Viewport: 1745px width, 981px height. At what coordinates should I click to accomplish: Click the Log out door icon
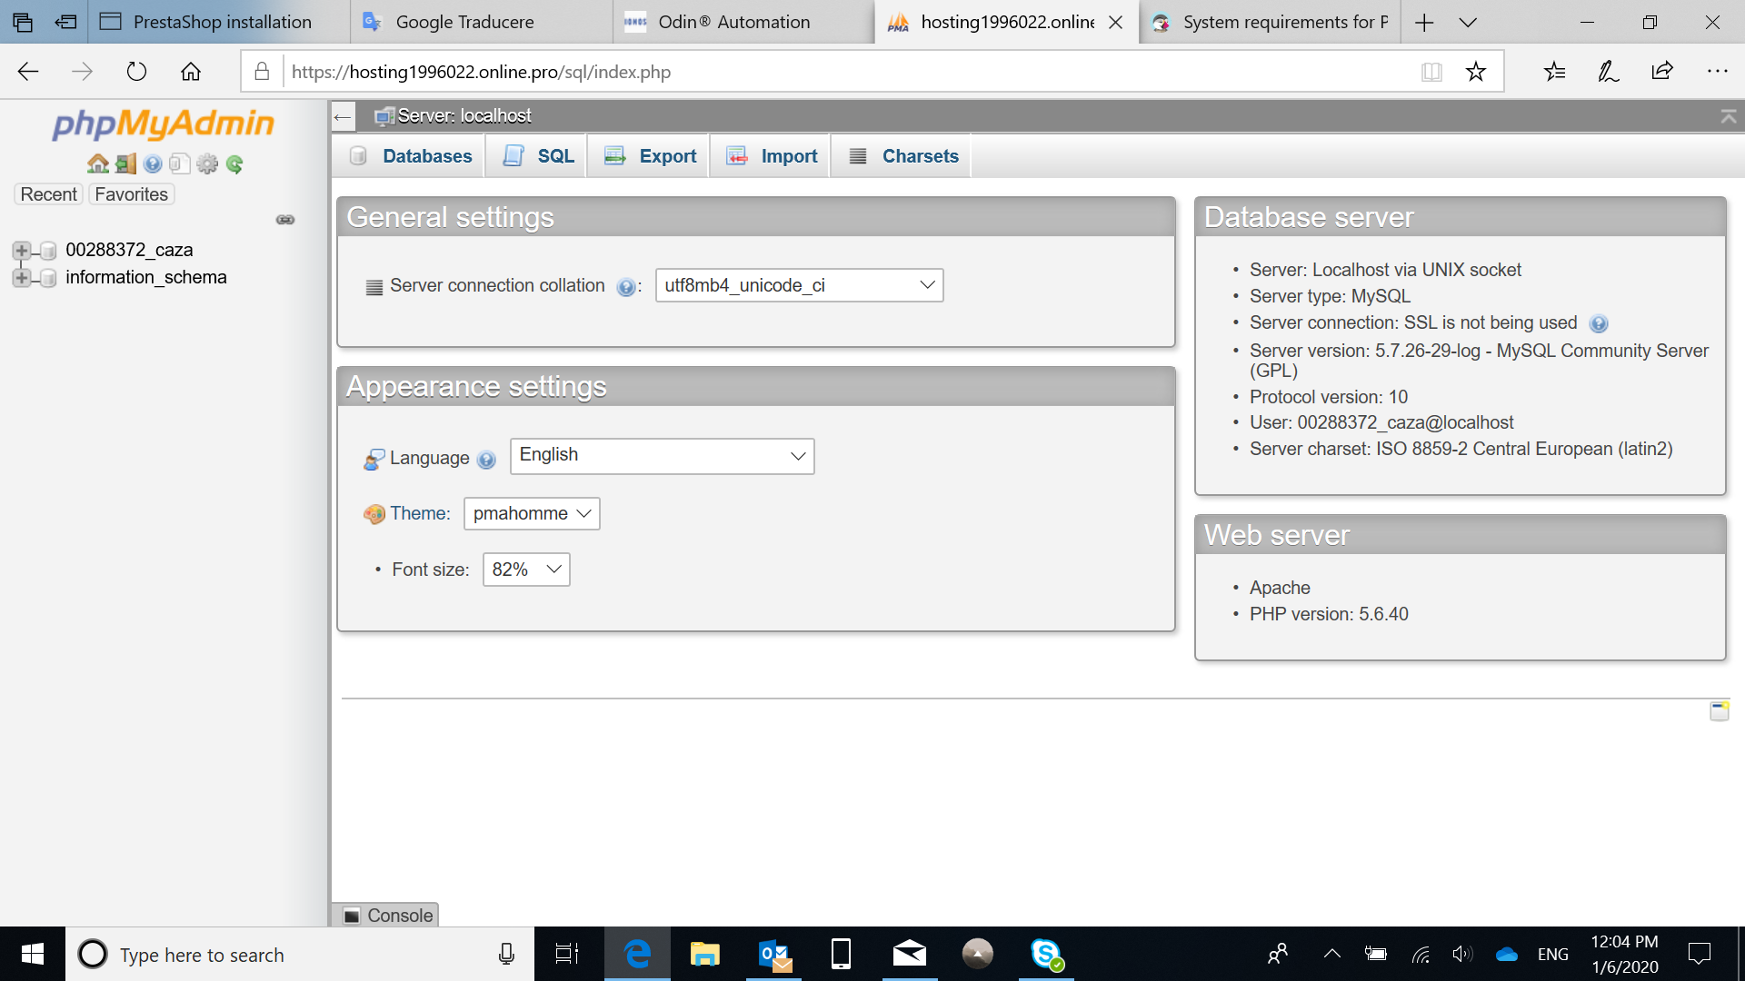125,163
